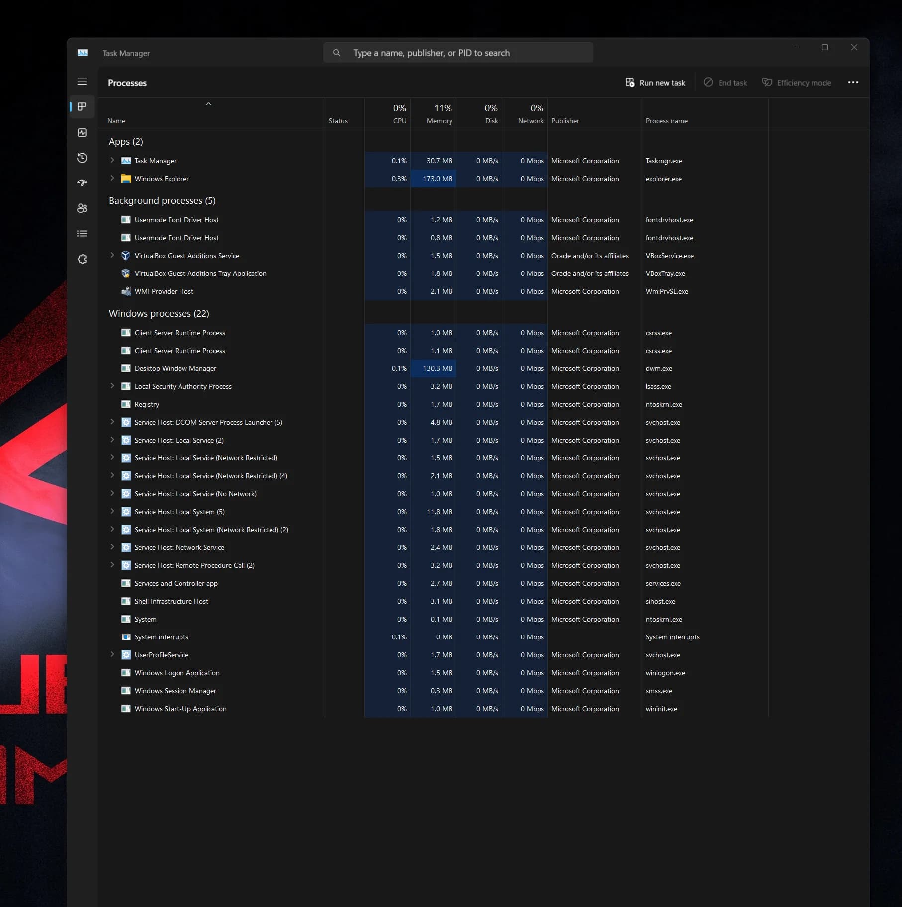The height and width of the screenshot is (907, 902).
Task: Click Shell Infrastructure Host icon
Action: point(126,601)
